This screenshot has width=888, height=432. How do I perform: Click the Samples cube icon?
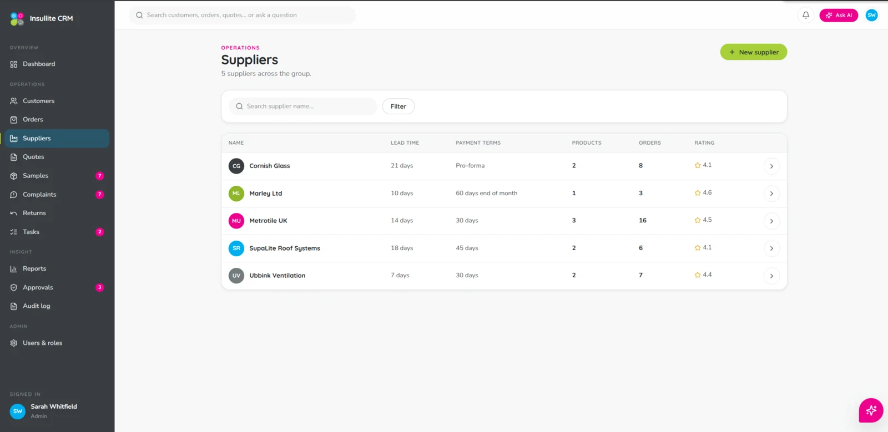click(14, 176)
